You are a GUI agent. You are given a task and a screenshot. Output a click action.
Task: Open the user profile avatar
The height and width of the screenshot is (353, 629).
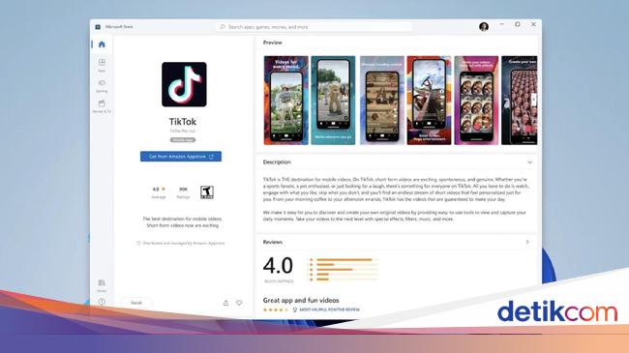pyautogui.click(x=484, y=27)
